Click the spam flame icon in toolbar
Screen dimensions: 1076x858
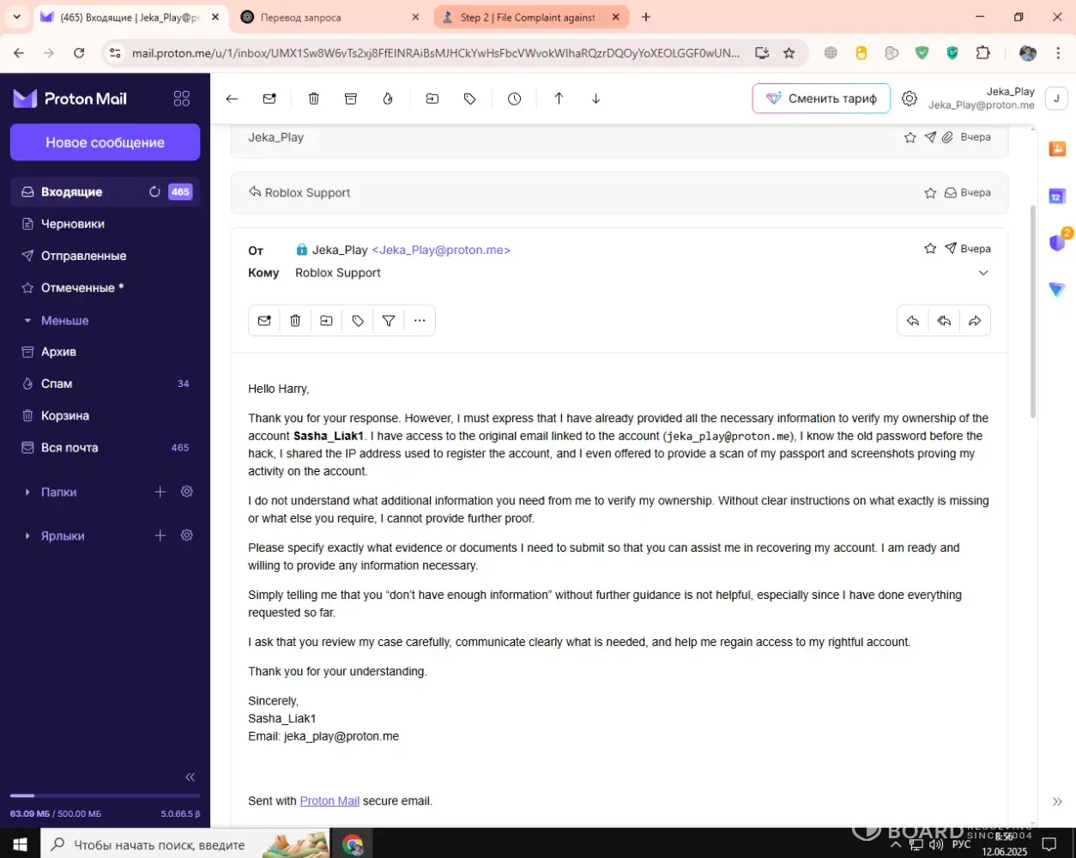click(x=388, y=99)
